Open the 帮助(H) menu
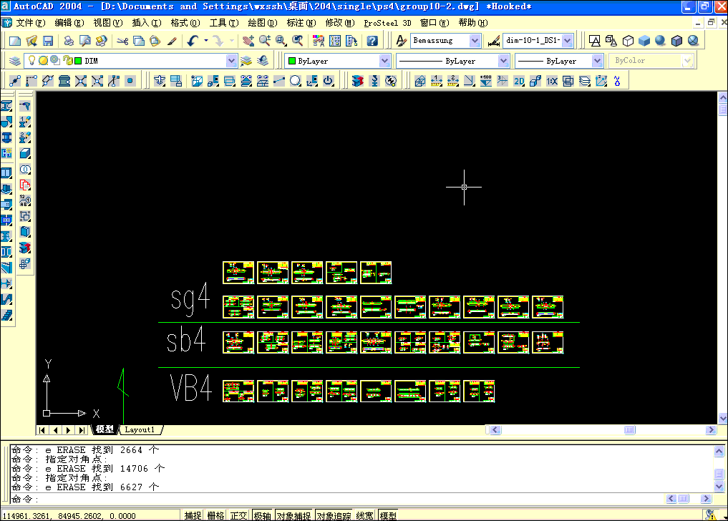 (472, 23)
